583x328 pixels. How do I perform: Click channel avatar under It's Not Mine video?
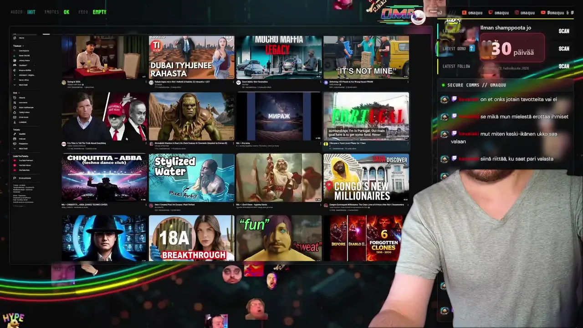(x=326, y=82)
